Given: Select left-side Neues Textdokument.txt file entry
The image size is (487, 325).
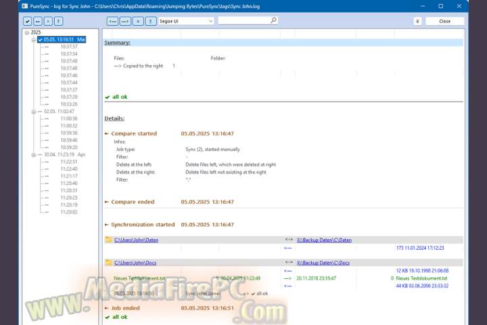Looking at the screenshot, I should (x=139, y=278).
